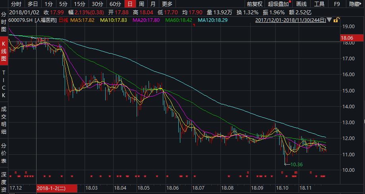This screenshot has width=365, height=194.
Task: Open the 更多 period options
Action: [167, 4]
